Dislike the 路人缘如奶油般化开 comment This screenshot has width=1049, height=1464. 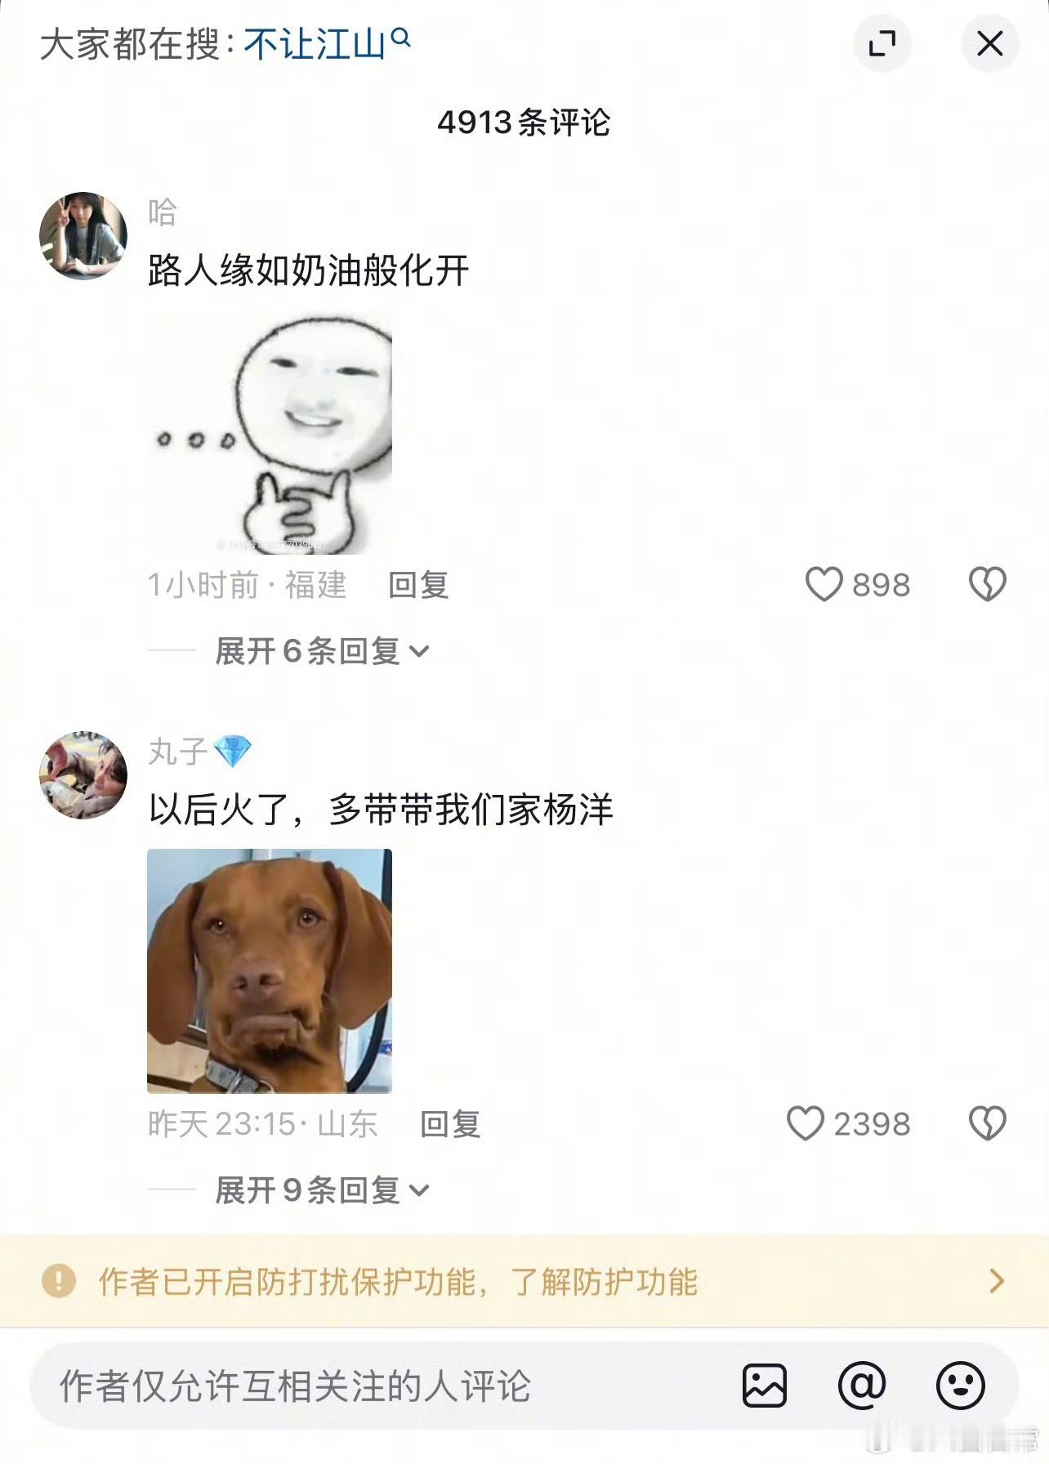[987, 584]
